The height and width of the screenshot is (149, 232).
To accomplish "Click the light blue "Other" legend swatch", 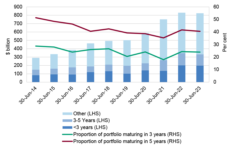I will (67, 114).
